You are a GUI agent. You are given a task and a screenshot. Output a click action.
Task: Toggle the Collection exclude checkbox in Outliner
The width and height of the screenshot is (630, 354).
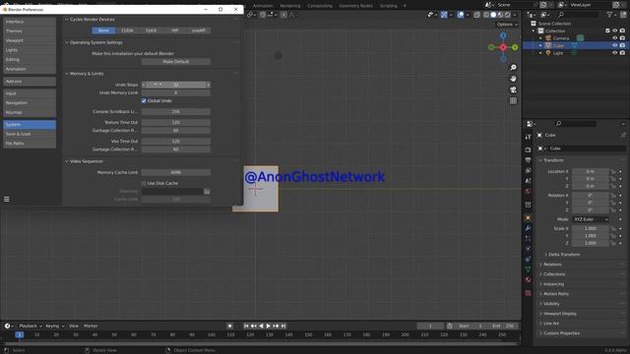coord(607,30)
